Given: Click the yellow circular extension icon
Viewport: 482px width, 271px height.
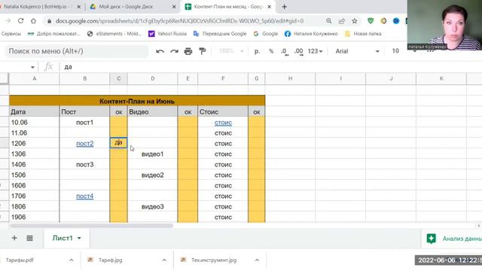Looking at the screenshot, I should coord(383,21).
